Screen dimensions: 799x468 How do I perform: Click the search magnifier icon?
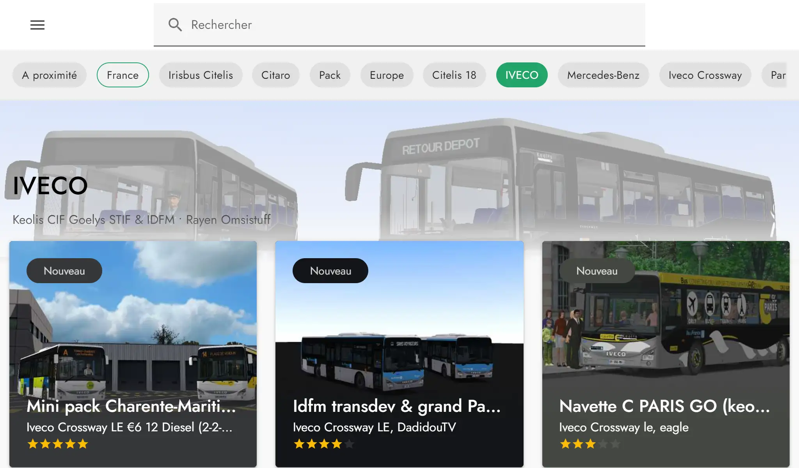click(x=175, y=25)
